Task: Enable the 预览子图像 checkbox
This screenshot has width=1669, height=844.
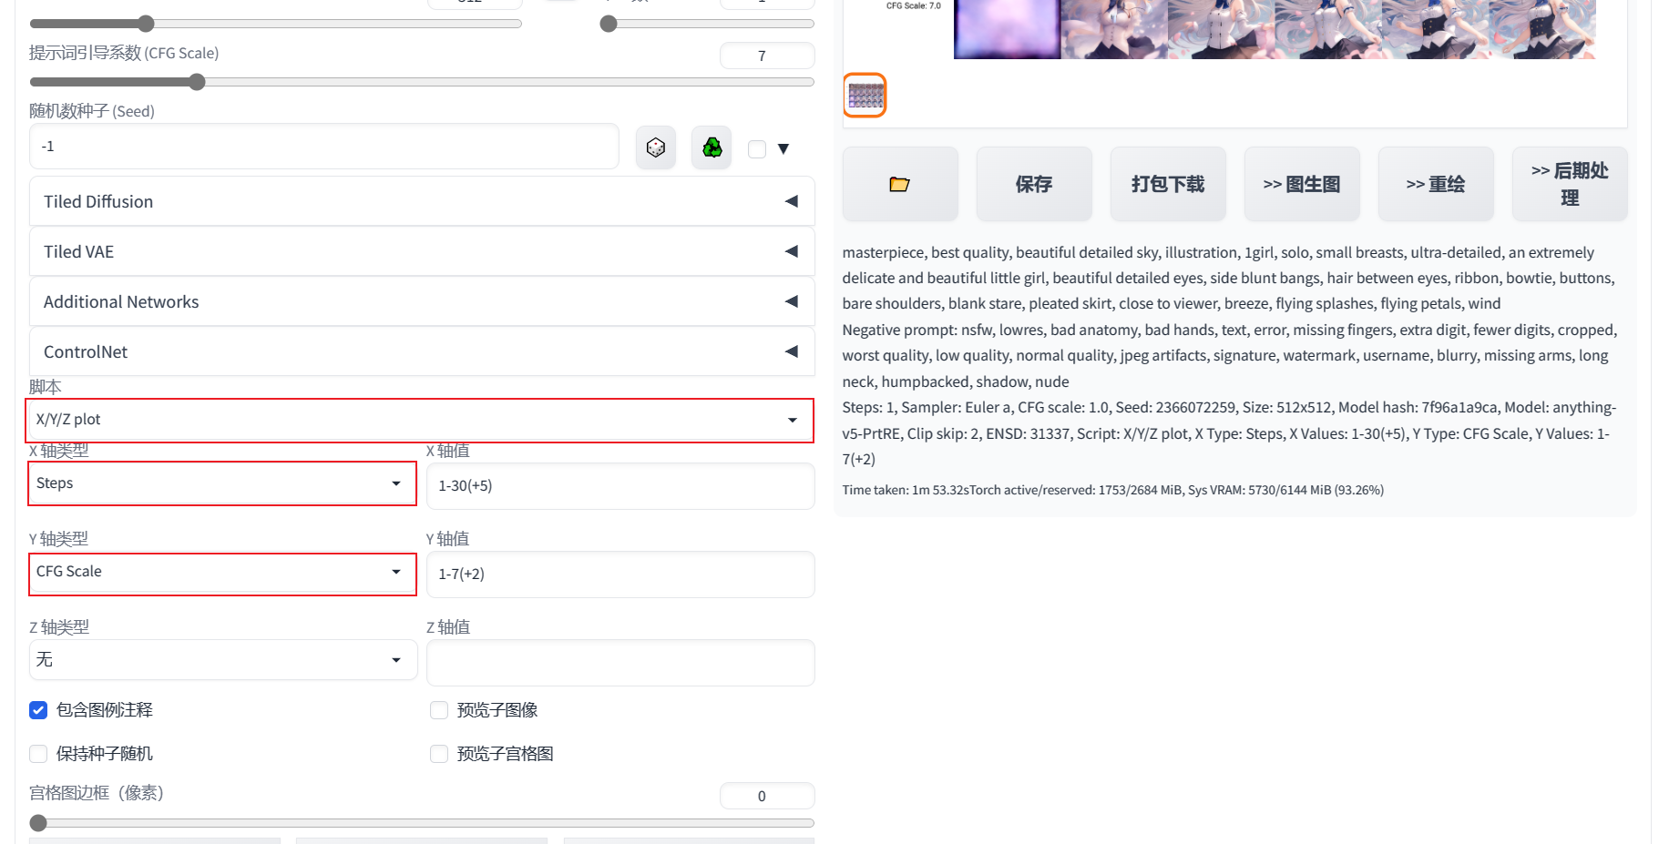Action: [x=439, y=710]
